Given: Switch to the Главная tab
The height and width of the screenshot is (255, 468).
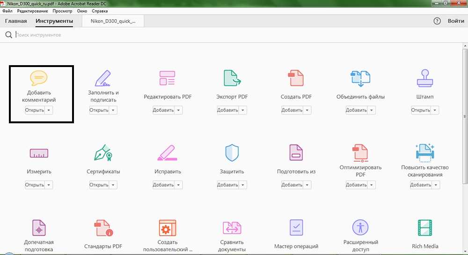Looking at the screenshot, I should [x=16, y=21].
